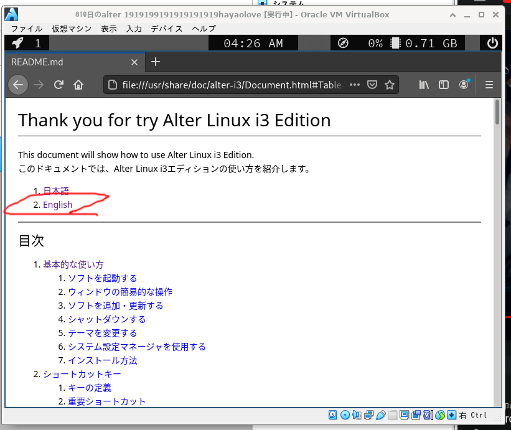
Task: Save the current page to Pocket
Action: (372, 84)
